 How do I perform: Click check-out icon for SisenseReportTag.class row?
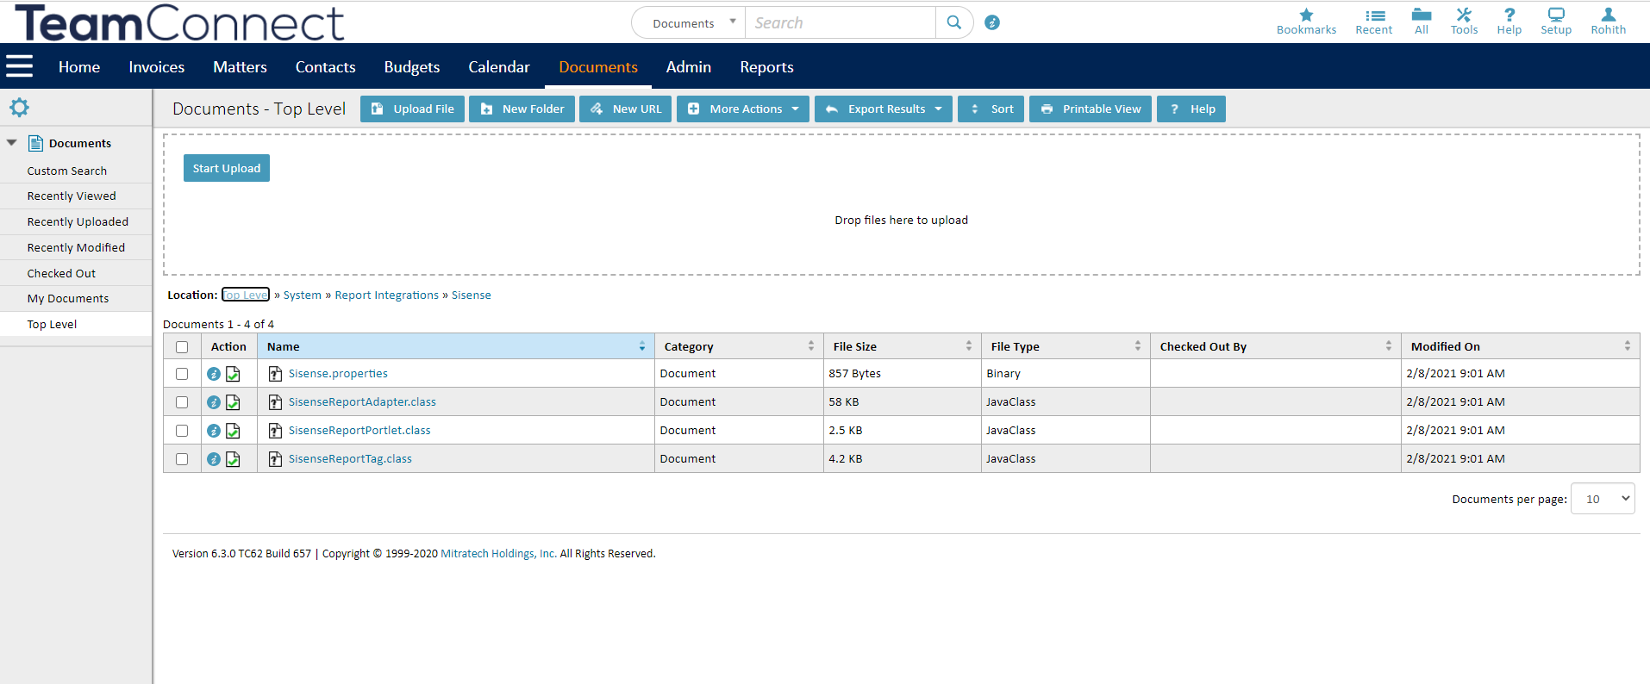[x=233, y=459]
